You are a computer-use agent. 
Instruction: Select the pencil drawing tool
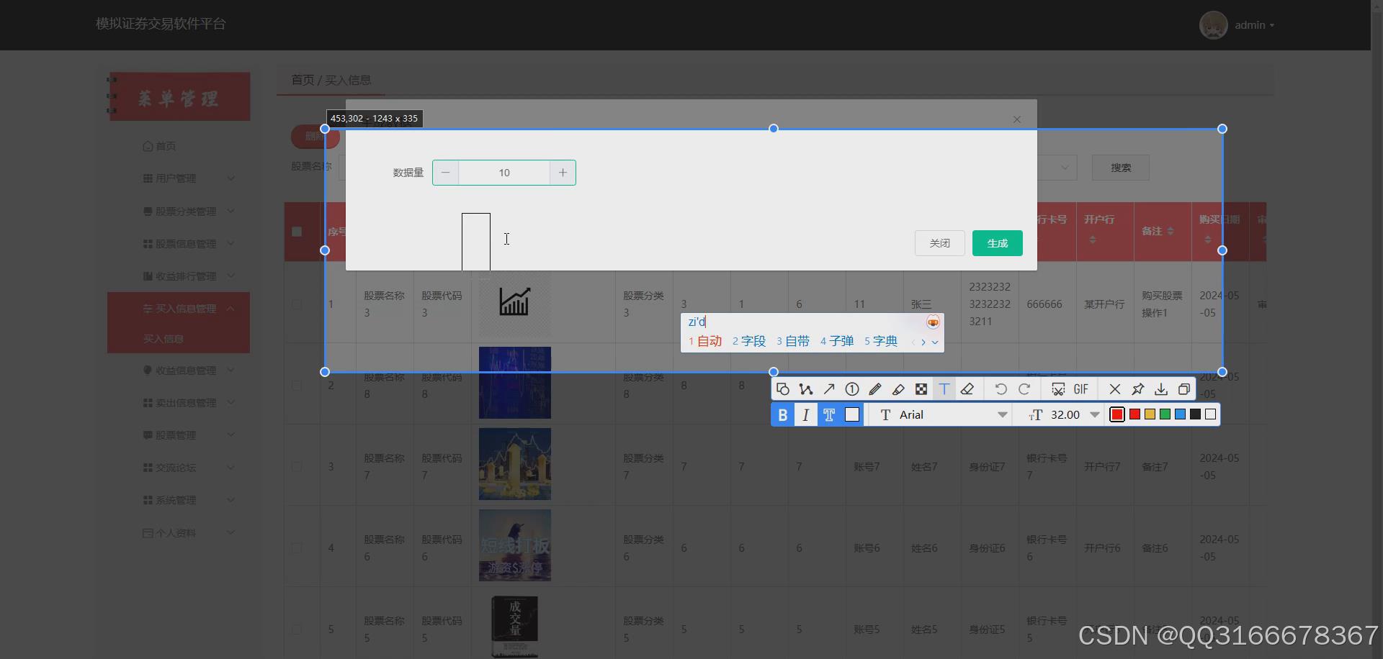pos(875,389)
